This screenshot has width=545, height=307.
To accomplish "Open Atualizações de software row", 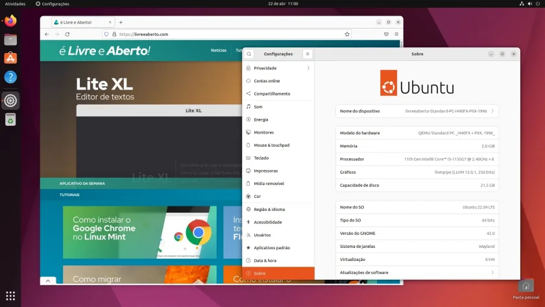I will pyautogui.click(x=417, y=273).
